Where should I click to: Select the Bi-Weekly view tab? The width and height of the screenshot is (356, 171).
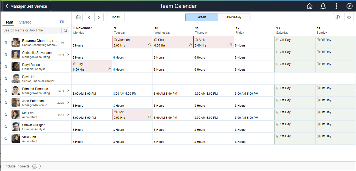pyautogui.click(x=234, y=17)
